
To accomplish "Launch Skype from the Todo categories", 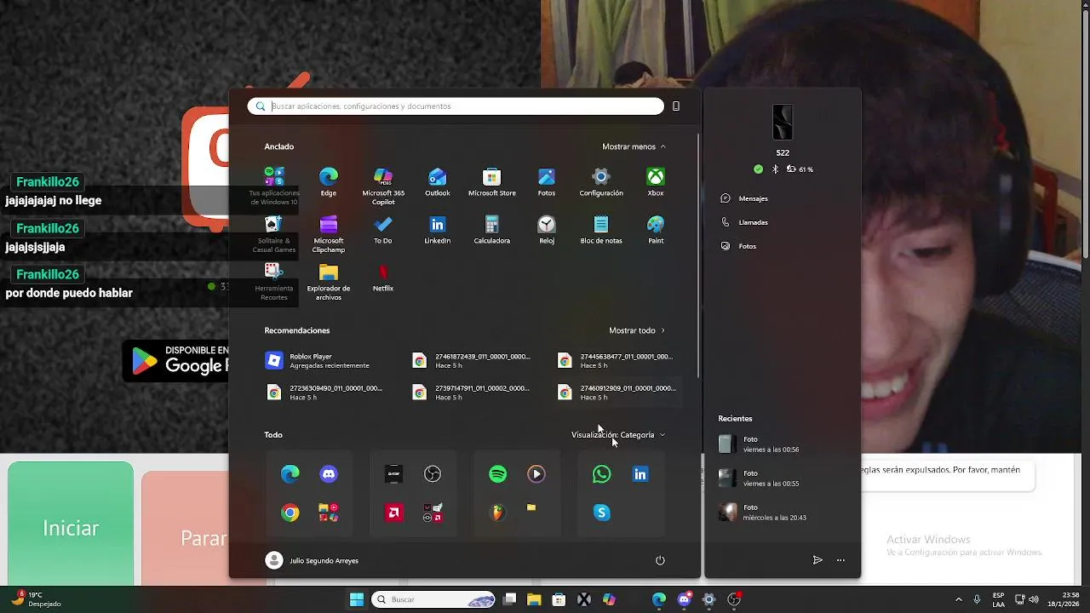I will 602,513.
